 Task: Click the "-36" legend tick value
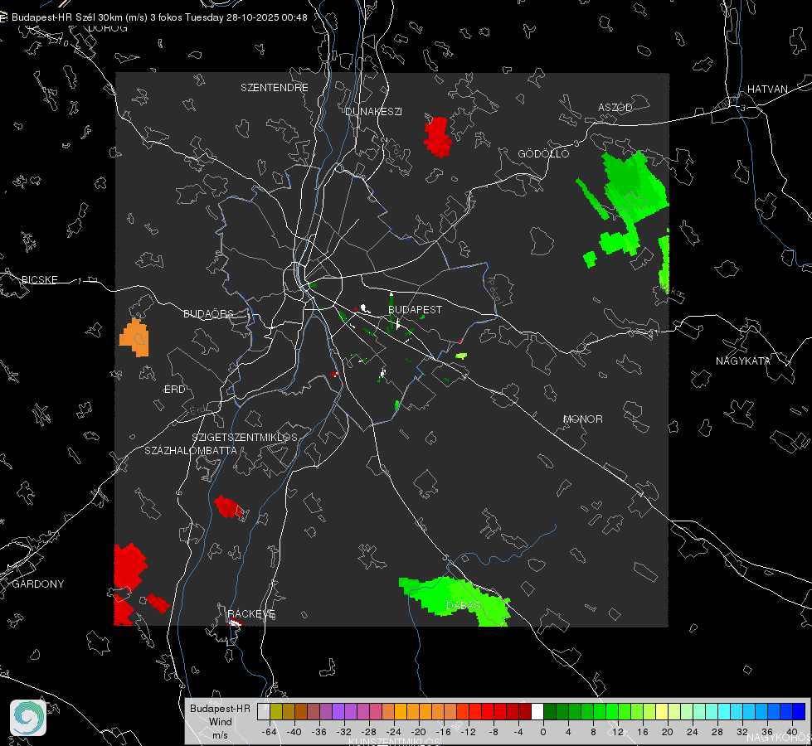(x=319, y=732)
